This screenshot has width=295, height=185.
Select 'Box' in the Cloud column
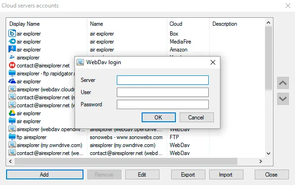(x=174, y=34)
